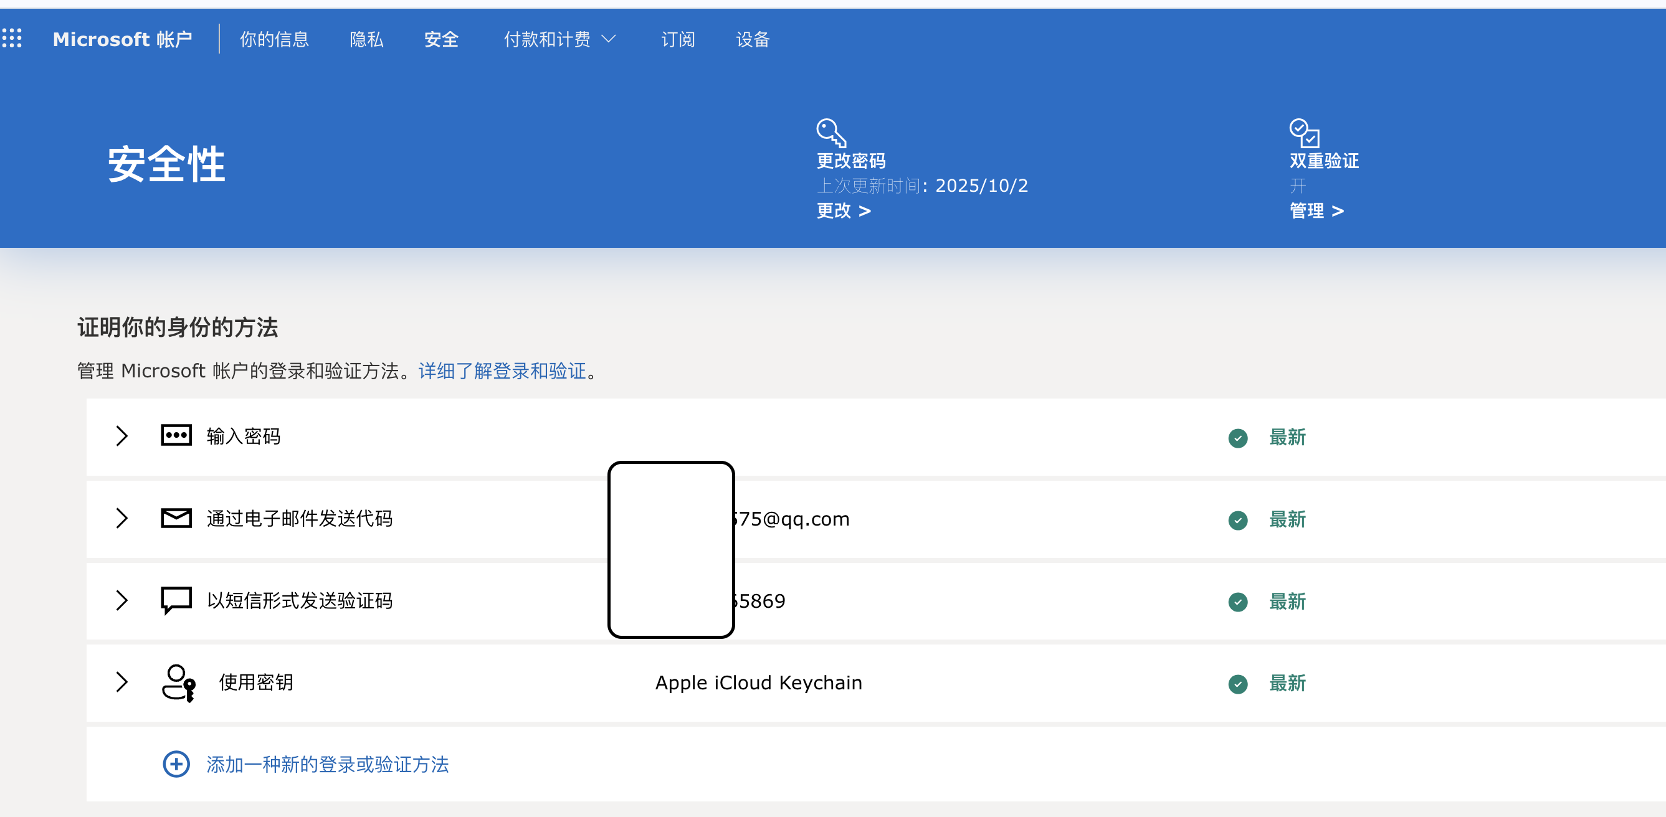The height and width of the screenshot is (817, 1666).
Task: Expand the 以短信形式发送验证码 section
Action: [122, 601]
